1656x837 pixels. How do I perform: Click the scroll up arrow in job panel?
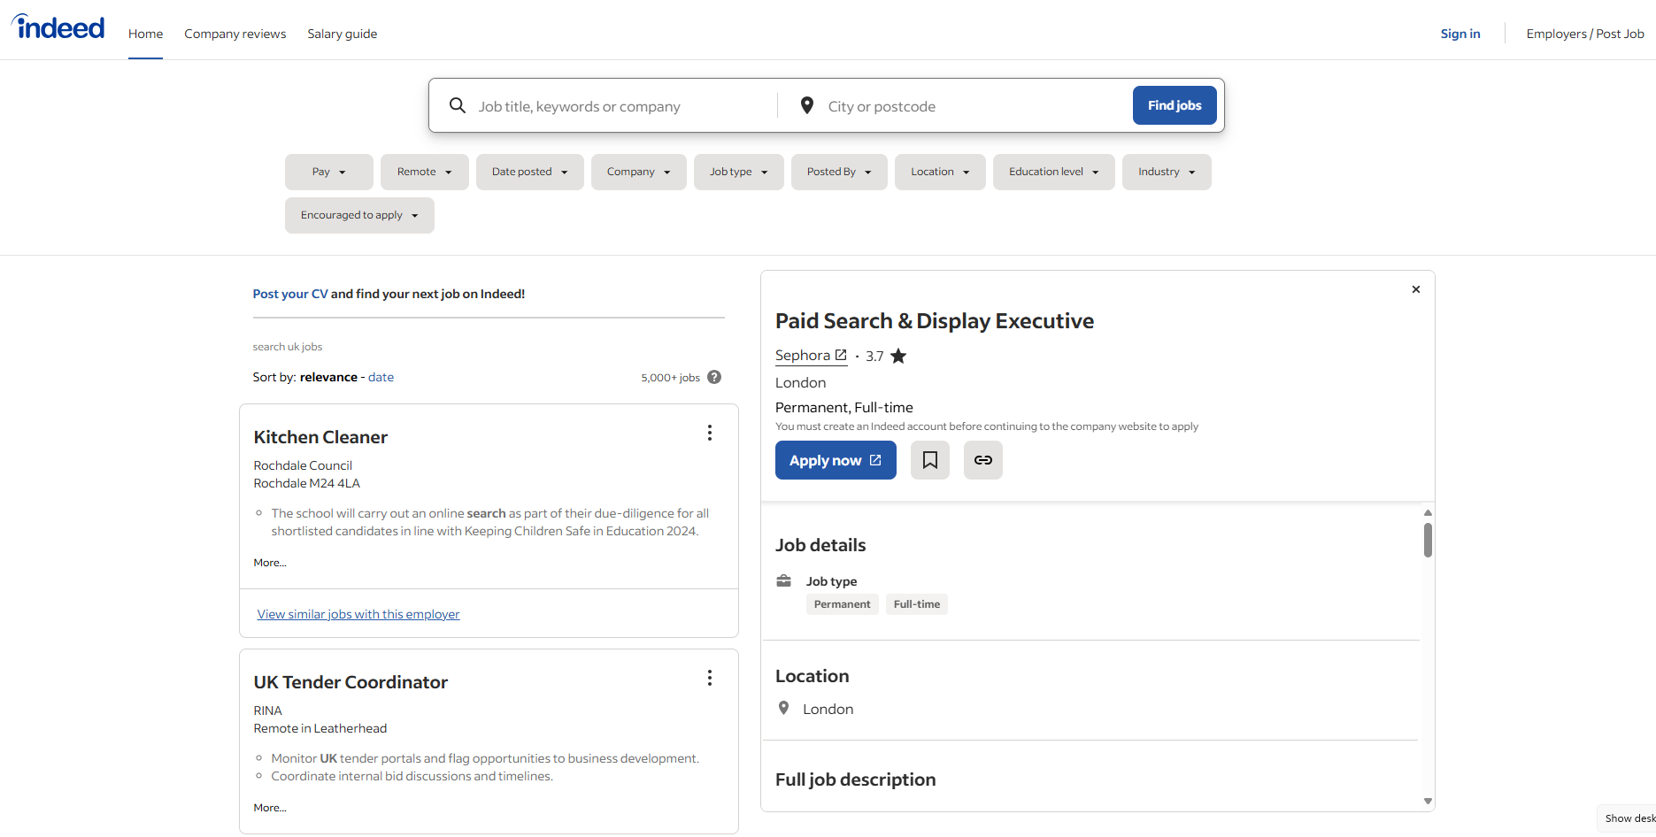pyautogui.click(x=1428, y=512)
